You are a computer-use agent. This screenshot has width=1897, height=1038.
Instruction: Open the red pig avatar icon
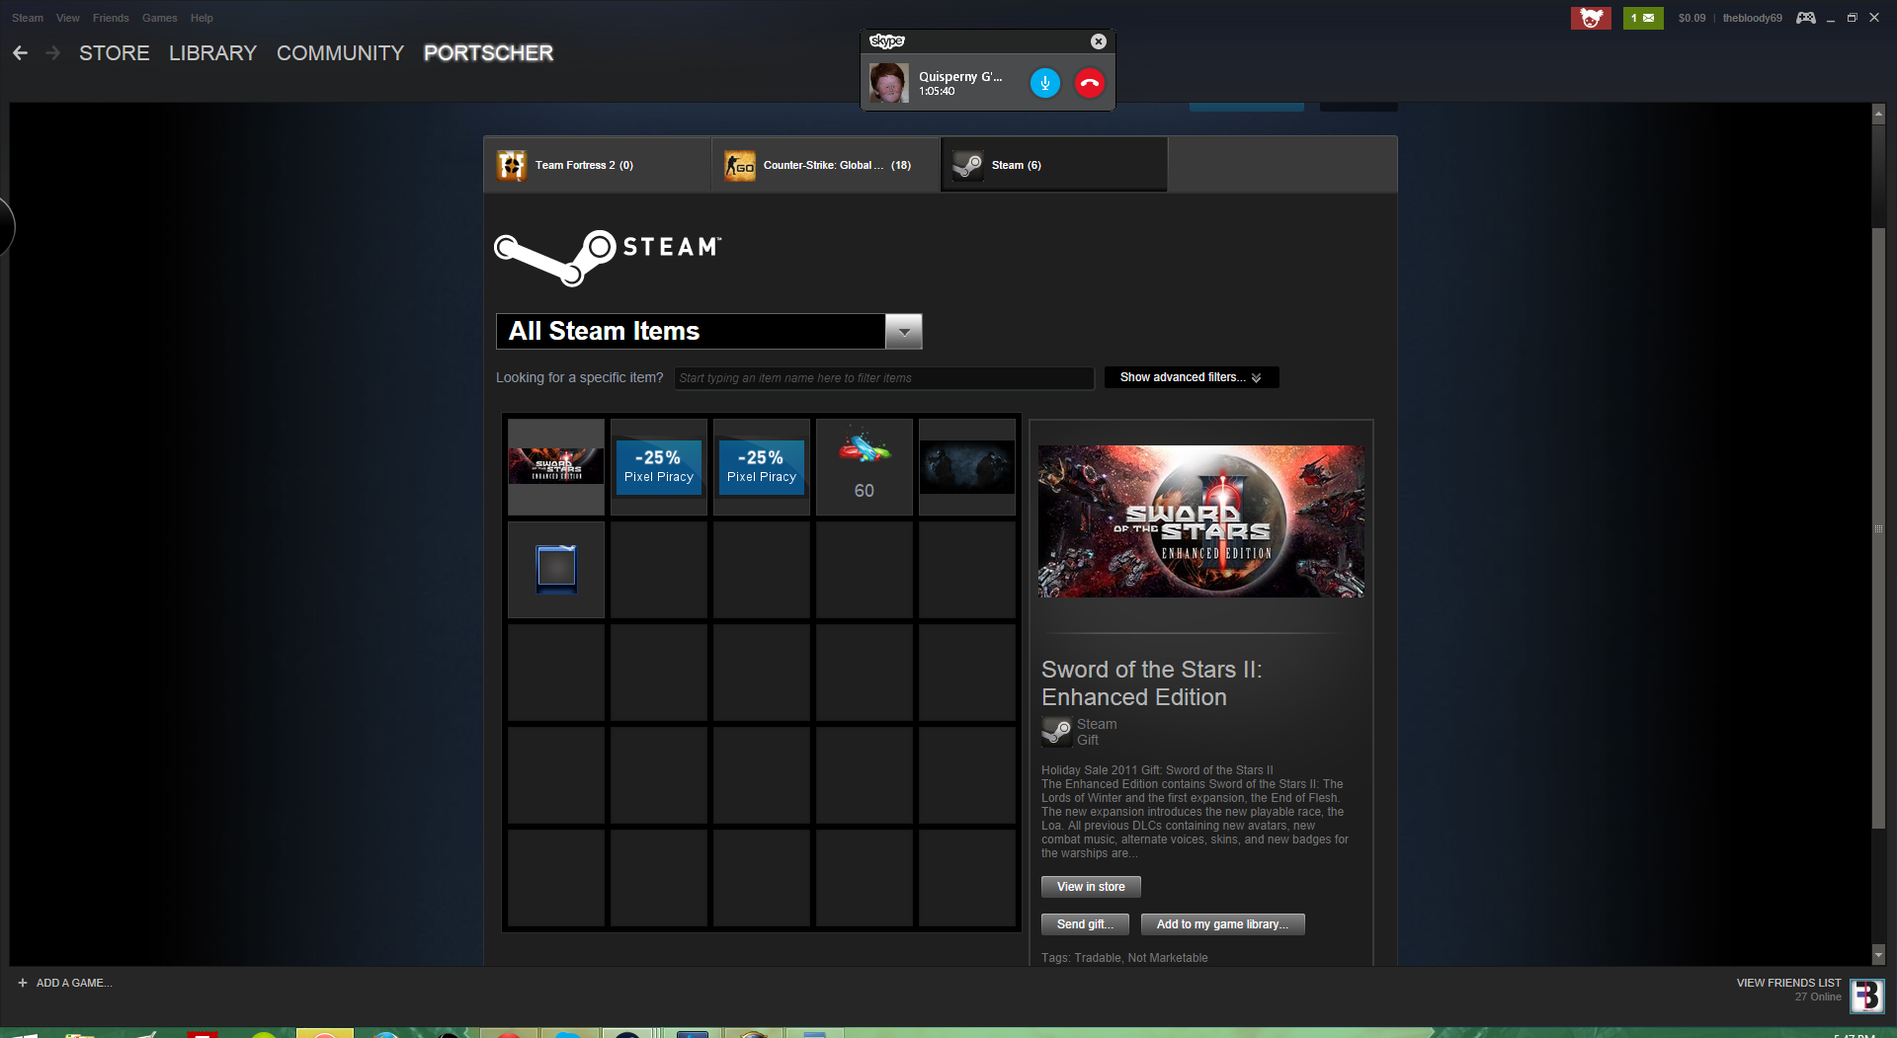pyautogui.click(x=1591, y=18)
